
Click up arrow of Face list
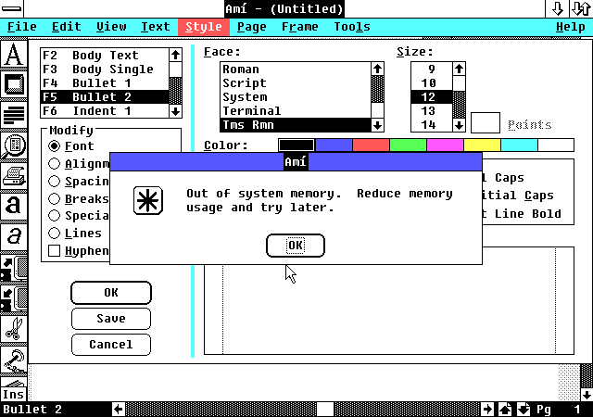[377, 69]
